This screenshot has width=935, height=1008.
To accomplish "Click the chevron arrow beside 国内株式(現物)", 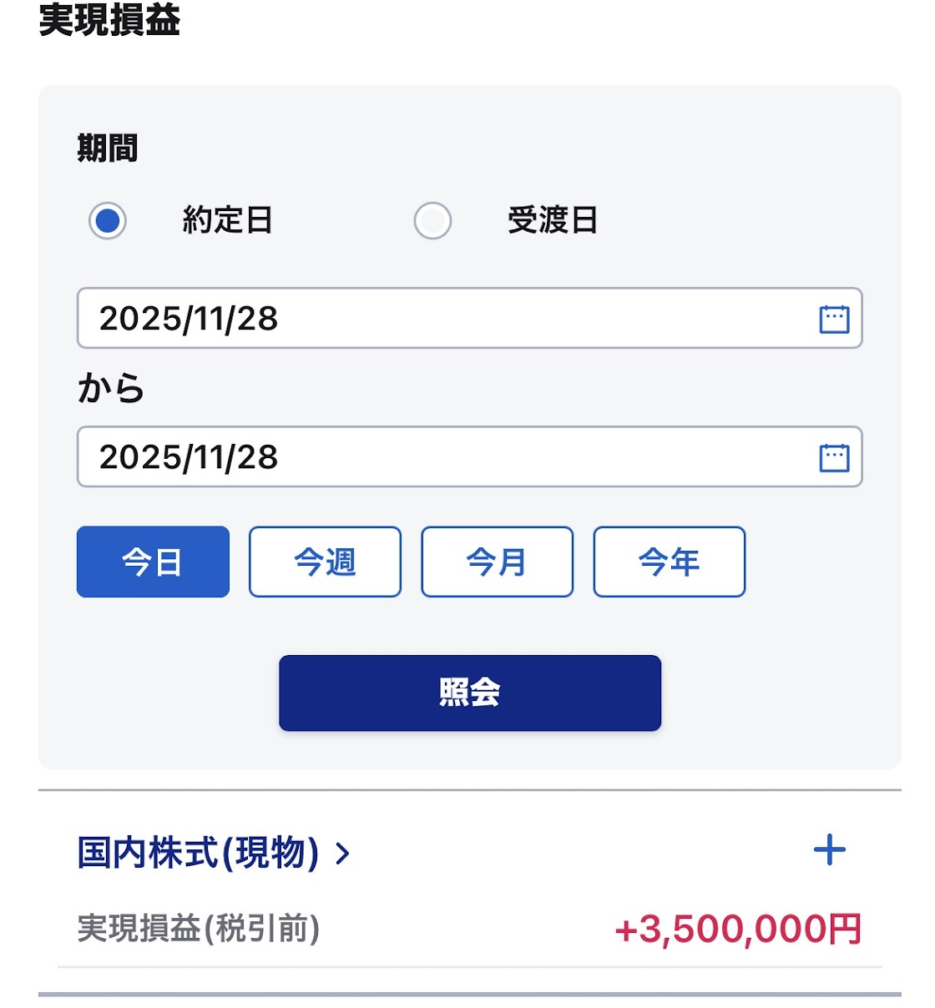I will [x=342, y=854].
